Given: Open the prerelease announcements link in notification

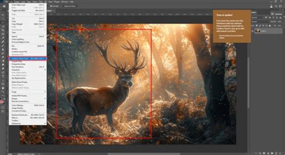Looking at the screenshot, I should click(x=231, y=37).
